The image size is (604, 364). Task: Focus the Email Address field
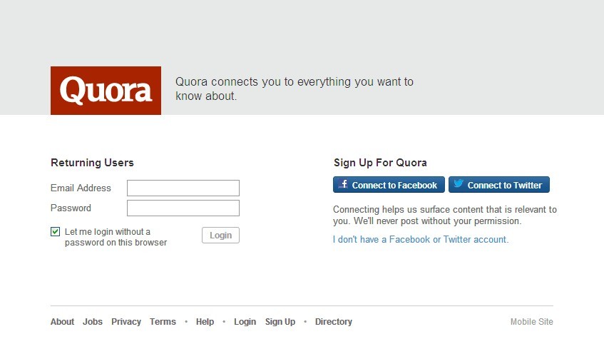tap(183, 188)
